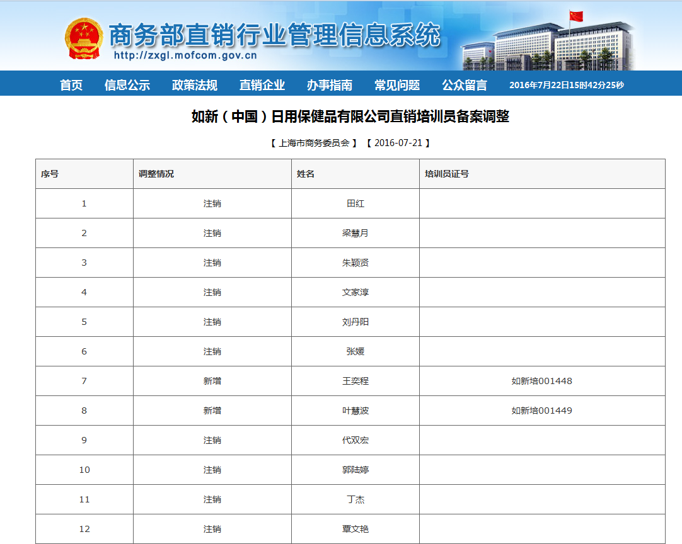This screenshot has width=682, height=544.
Task: Click 注销 status in 刘丹阳's row
Action: click(x=212, y=322)
